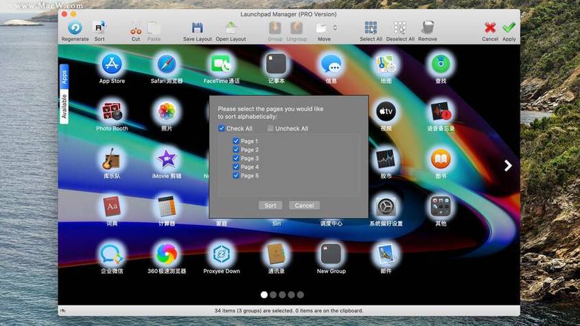Click the Save Layout icon

[197, 28]
